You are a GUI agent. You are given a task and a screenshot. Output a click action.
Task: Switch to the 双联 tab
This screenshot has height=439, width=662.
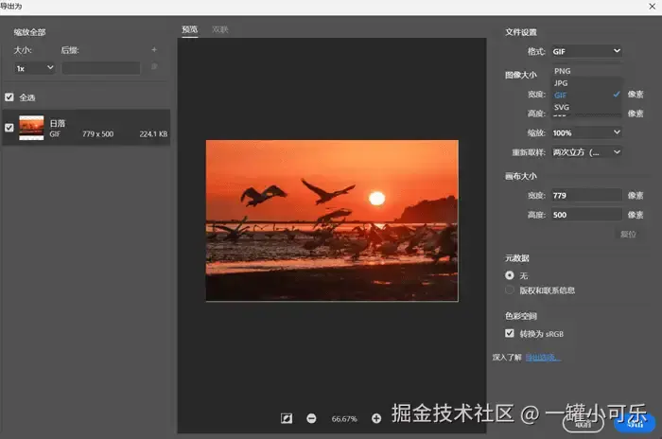(x=220, y=29)
